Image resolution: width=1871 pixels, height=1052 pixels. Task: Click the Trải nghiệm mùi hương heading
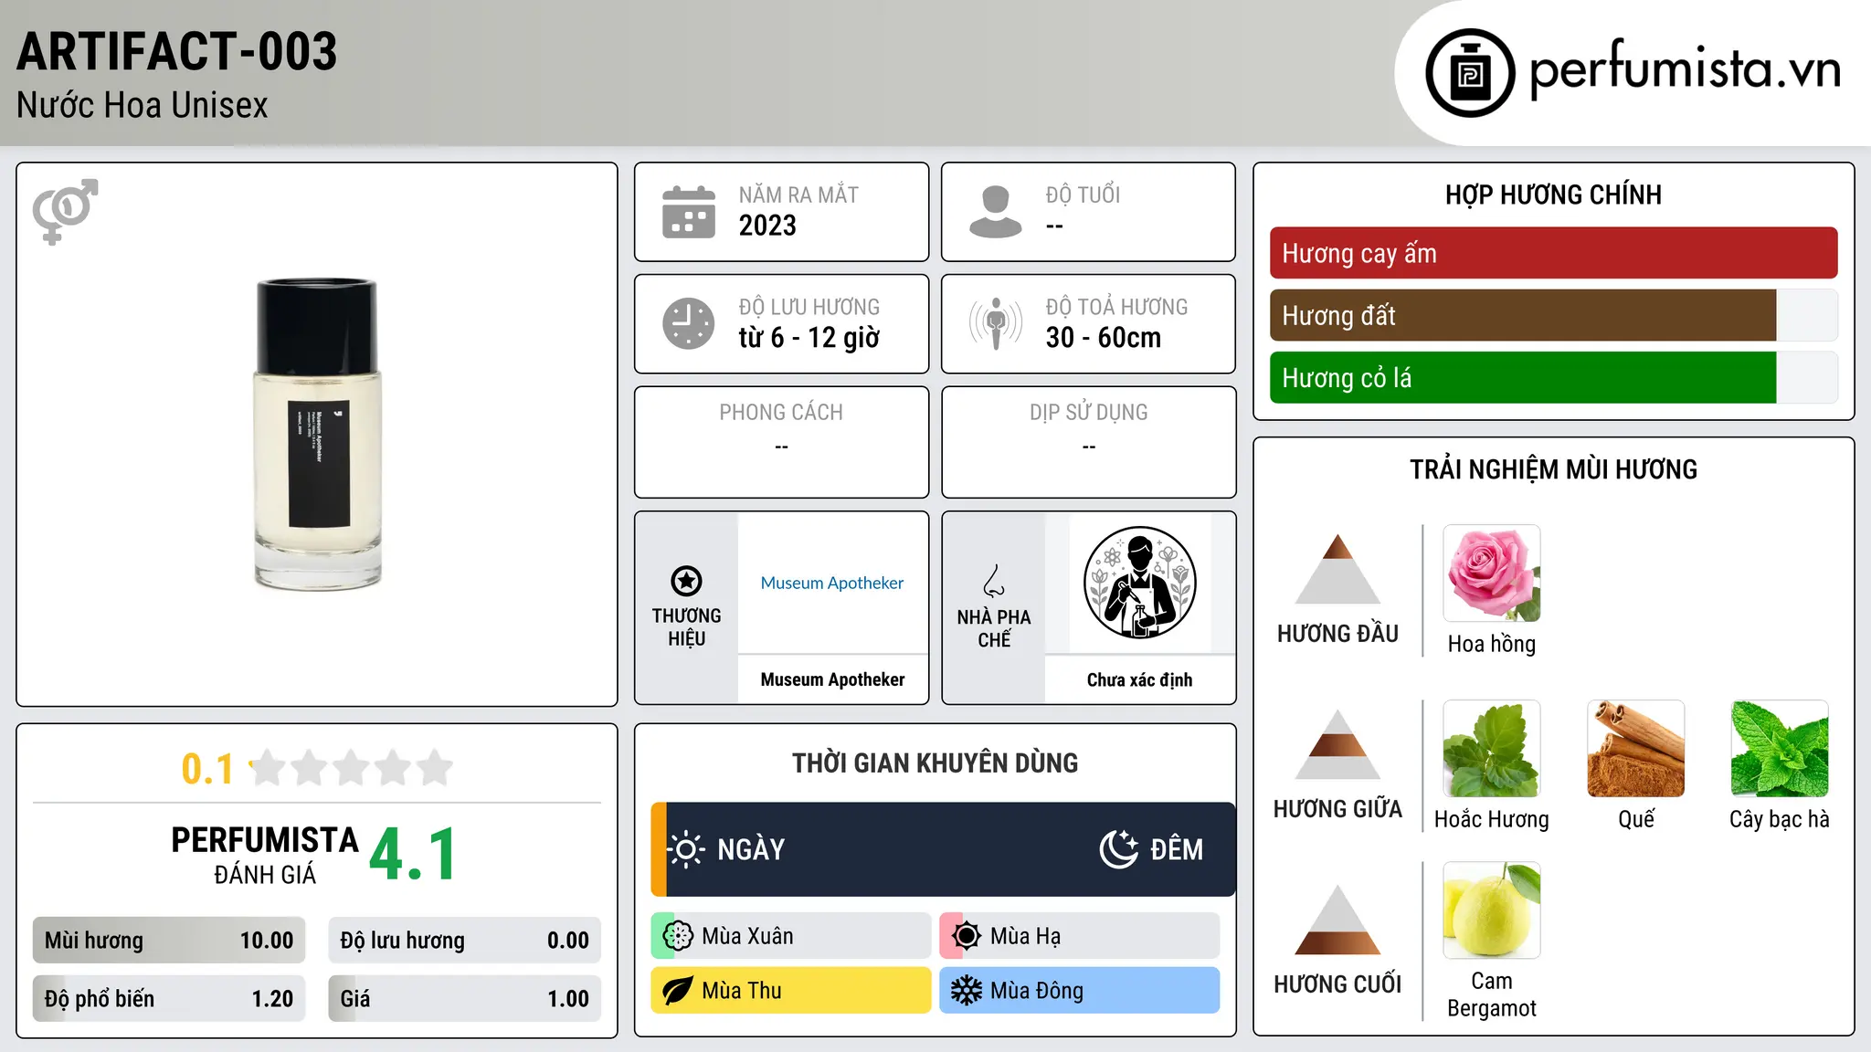click(1553, 469)
